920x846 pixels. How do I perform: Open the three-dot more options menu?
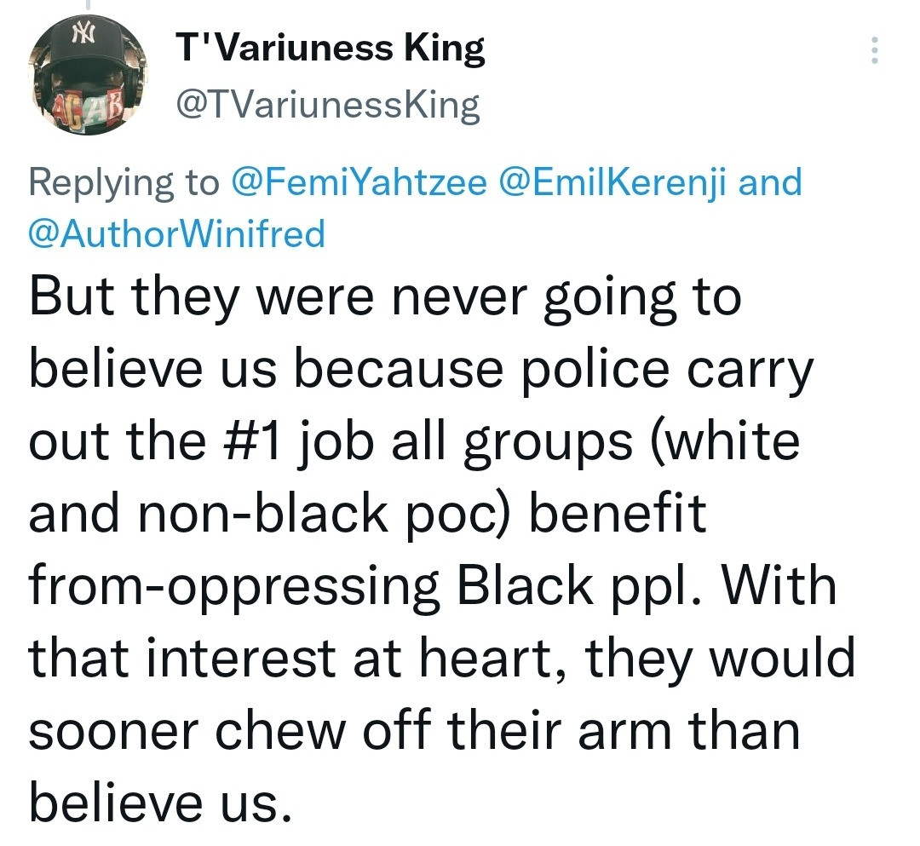point(872,53)
